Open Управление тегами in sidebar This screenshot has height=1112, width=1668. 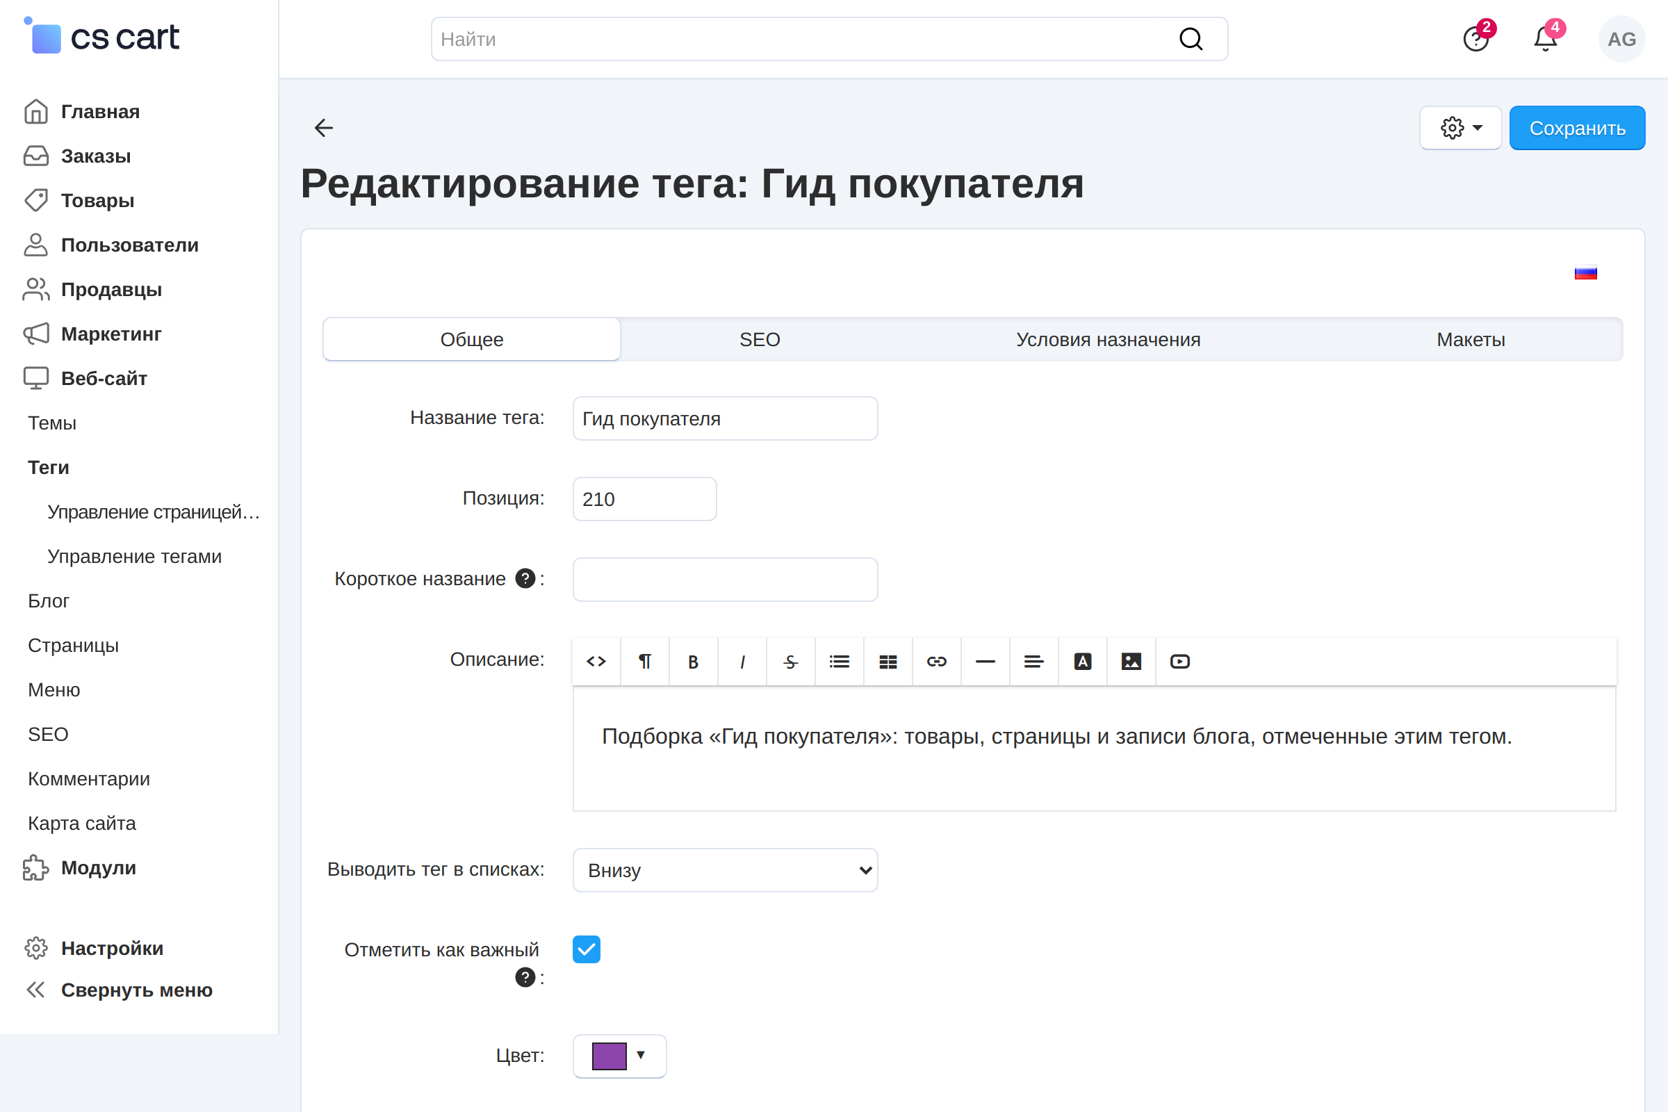click(x=135, y=557)
